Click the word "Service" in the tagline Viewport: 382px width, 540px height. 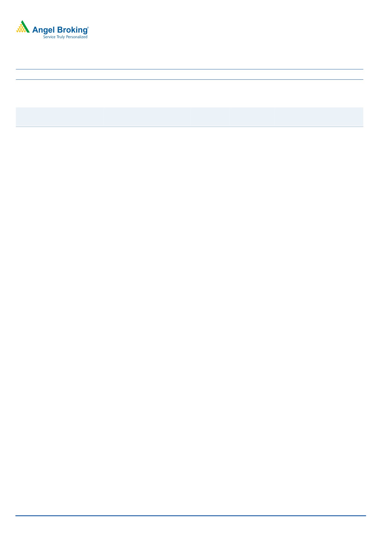coord(49,37)
